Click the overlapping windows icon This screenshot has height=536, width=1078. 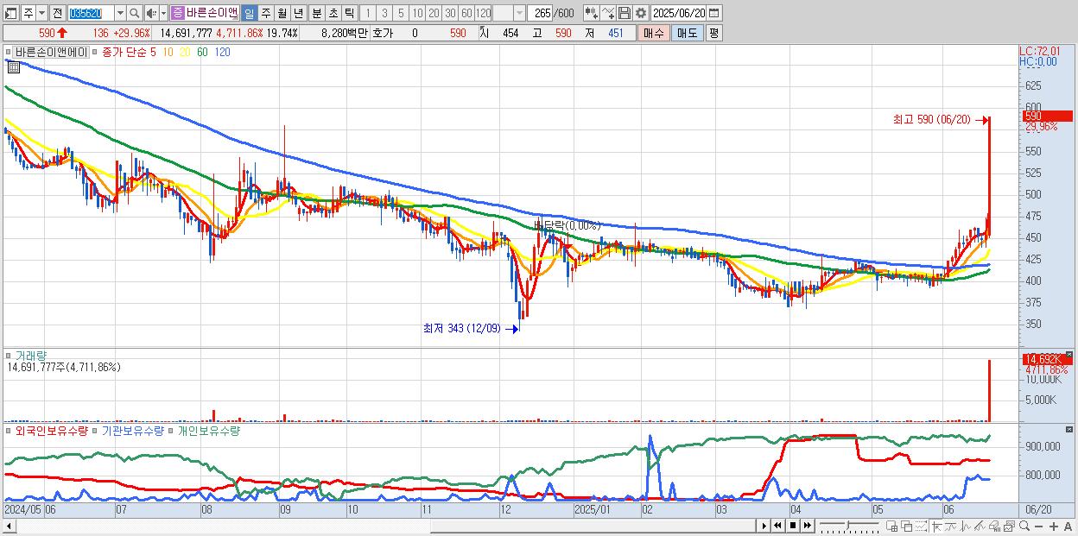[907, 526]
